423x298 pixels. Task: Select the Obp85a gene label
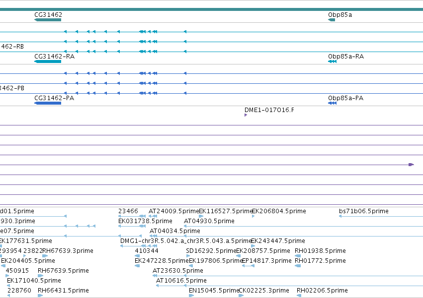click(340, 15)
